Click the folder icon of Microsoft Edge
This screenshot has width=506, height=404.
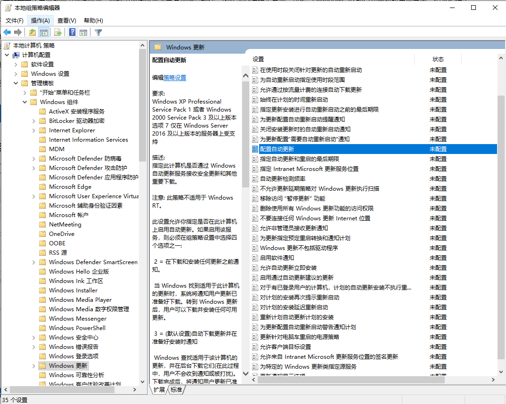point(42,186)
